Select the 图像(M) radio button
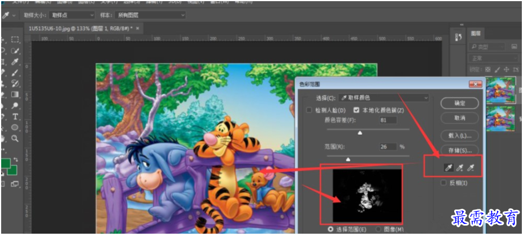This screenshot has width=523, height=236. click(x=378, y=229)
